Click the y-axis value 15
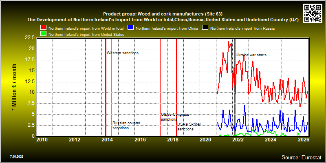 [32, 70]
